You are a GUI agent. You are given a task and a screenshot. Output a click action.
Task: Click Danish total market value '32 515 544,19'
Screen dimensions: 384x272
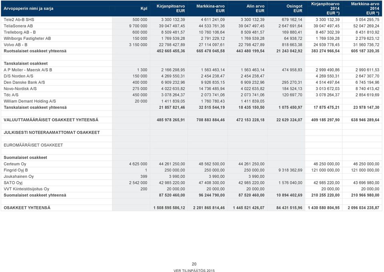click(x=212, y=107)
